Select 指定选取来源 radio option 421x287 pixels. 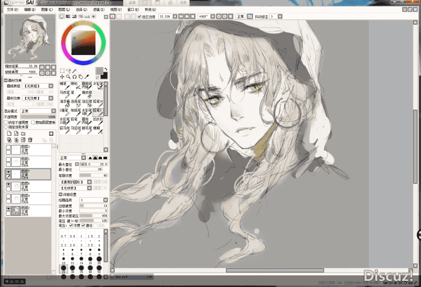6,127
